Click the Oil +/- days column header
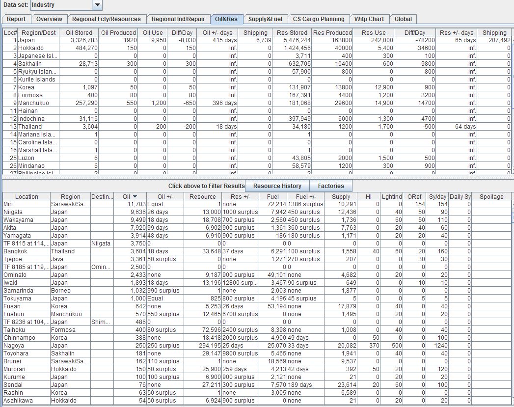514x407 pixels. click(x=217, y=32)
